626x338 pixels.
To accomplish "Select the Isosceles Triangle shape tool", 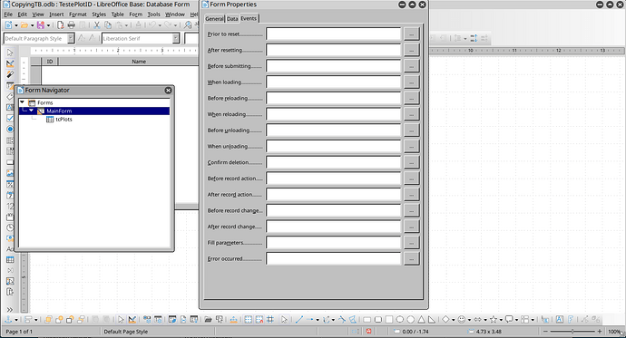I will point(422,319).
